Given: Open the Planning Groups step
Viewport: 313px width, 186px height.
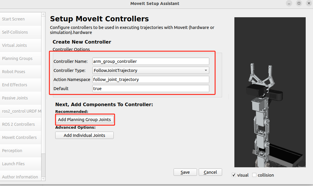Looking at the screenshot, I should point(20,58).
